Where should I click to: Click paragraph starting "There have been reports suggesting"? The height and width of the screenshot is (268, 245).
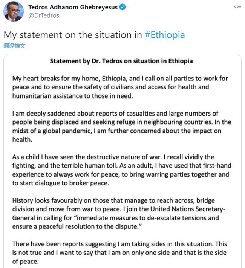(x=119, y=253)
